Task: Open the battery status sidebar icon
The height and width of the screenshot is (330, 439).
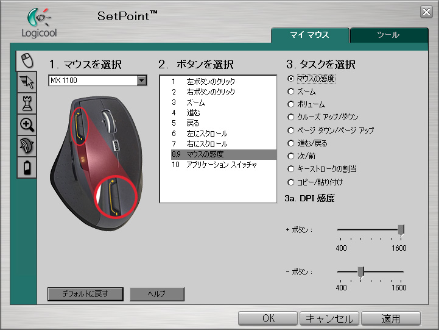Action: (x=27, y=167)
